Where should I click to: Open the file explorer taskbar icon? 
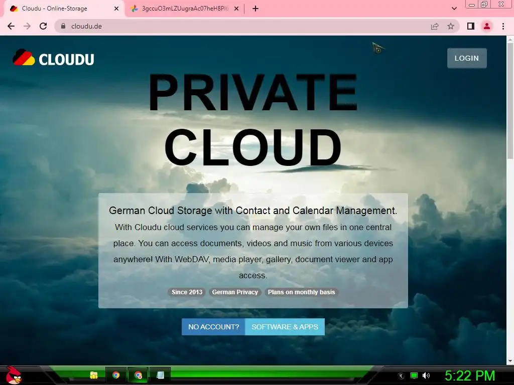pos(94,375)
